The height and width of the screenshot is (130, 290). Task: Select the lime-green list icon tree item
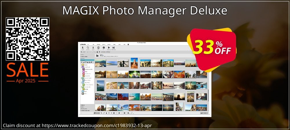point(84,89)
